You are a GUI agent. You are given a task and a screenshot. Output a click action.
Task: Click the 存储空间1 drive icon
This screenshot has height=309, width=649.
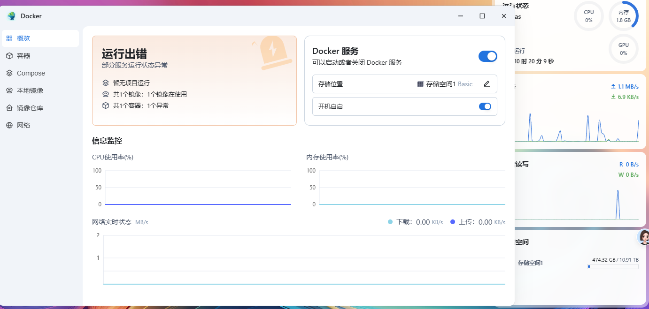coord(420,84)
